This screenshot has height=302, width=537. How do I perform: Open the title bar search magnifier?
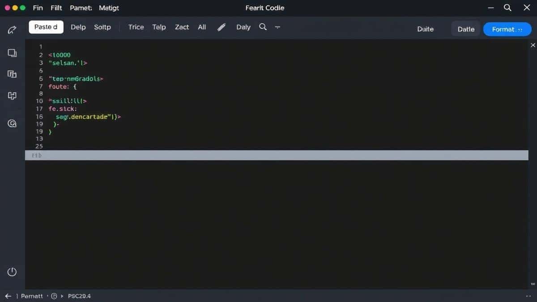click(x=507, y=8)
